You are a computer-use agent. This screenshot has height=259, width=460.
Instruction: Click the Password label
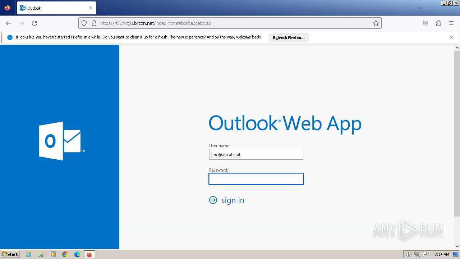pyautogui.click(x=218, y=170)
